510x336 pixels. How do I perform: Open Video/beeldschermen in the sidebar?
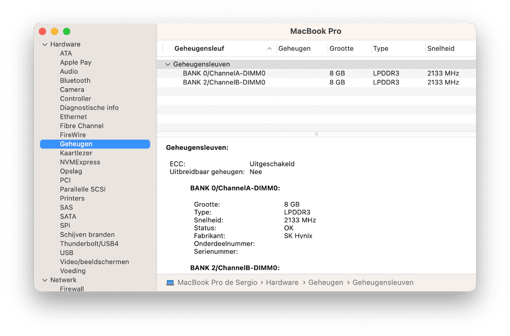tap(94, 262)
